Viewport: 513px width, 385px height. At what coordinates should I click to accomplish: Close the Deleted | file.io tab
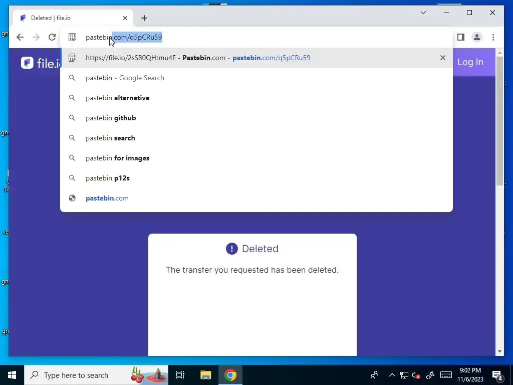(x=125, y=18)
